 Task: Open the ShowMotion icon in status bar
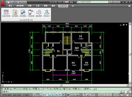(x=94, y=95)
